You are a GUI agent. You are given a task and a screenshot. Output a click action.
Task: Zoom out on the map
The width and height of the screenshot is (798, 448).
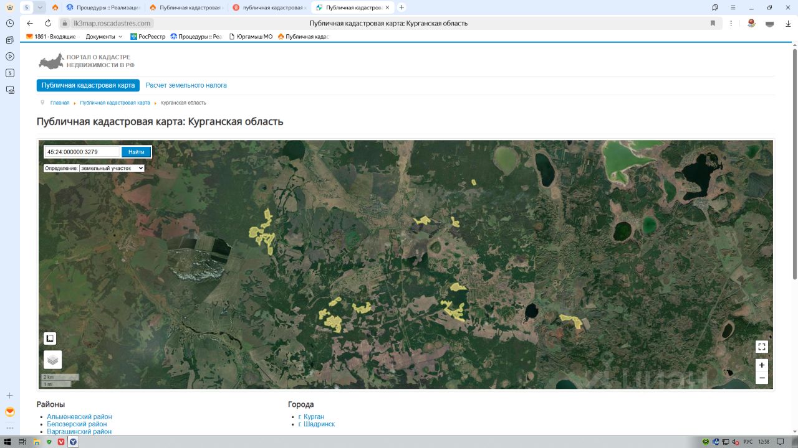(x=761, y=378)
